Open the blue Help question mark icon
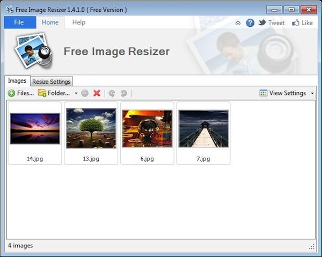The image size is (322, 257). pos(250,23)
